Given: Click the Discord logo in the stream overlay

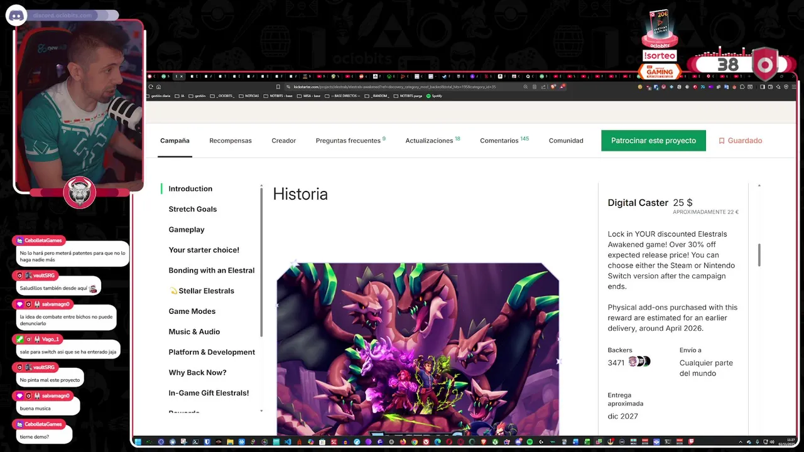Looking at the screenshot, I should point(16,16).
